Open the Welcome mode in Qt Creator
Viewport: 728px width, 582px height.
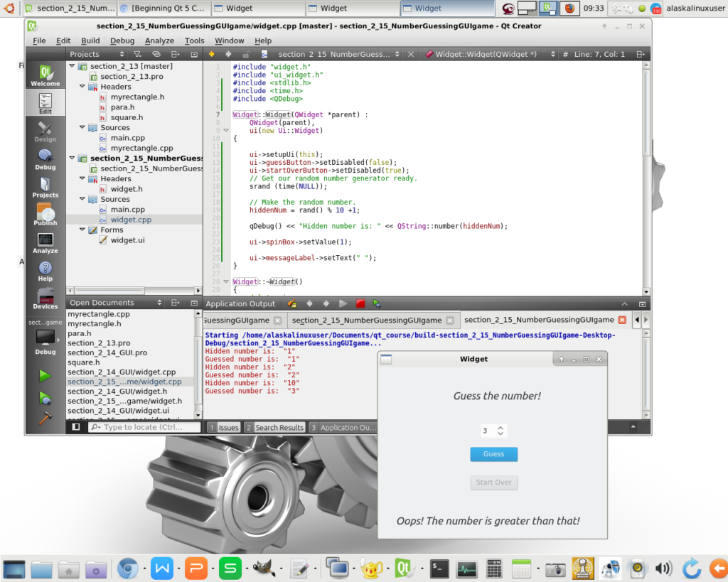click(x=45, y=75)
